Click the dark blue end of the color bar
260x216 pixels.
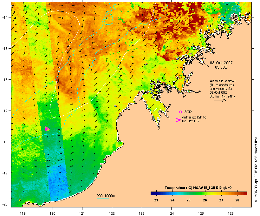153,193
